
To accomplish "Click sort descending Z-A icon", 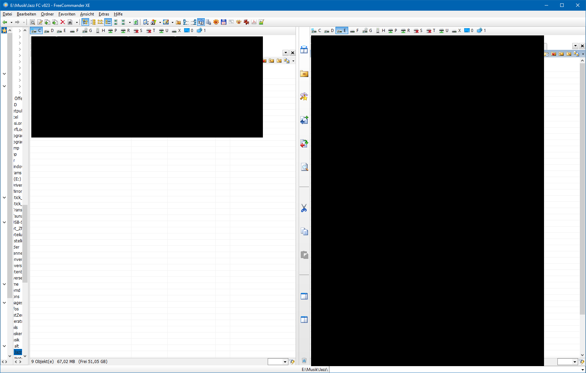I will coord(193,22).
